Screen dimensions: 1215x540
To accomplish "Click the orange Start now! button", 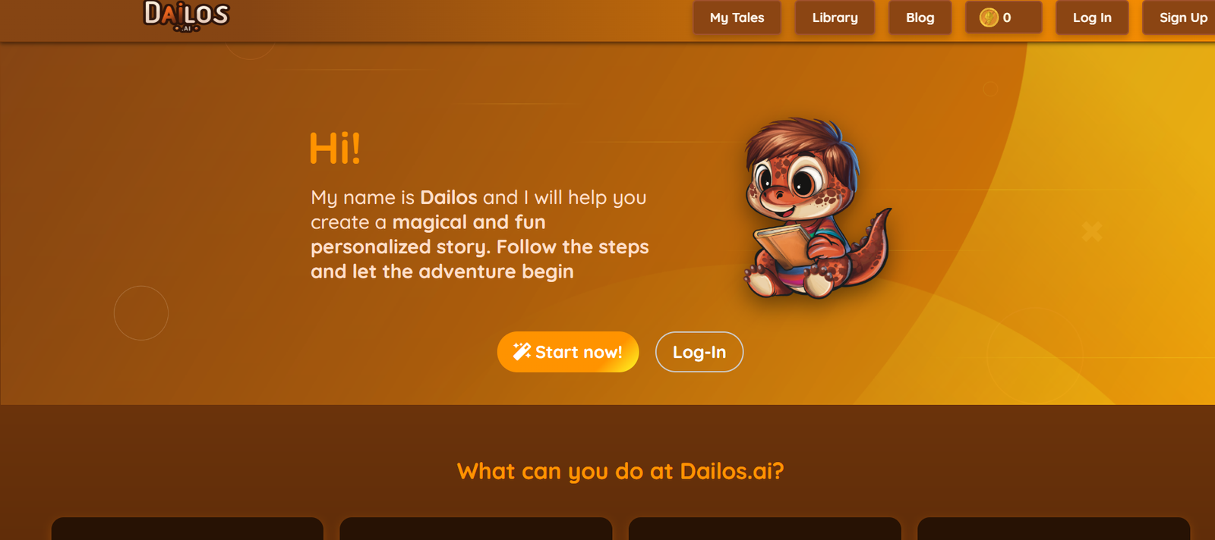I will 568,352.
